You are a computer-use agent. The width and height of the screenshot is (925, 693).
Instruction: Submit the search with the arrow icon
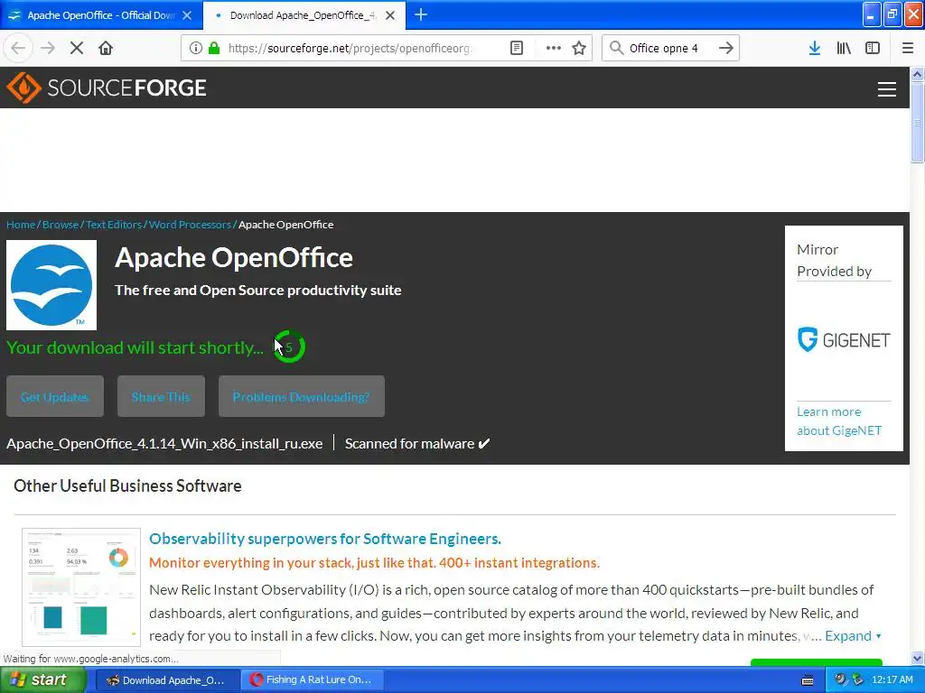(726, 48)
